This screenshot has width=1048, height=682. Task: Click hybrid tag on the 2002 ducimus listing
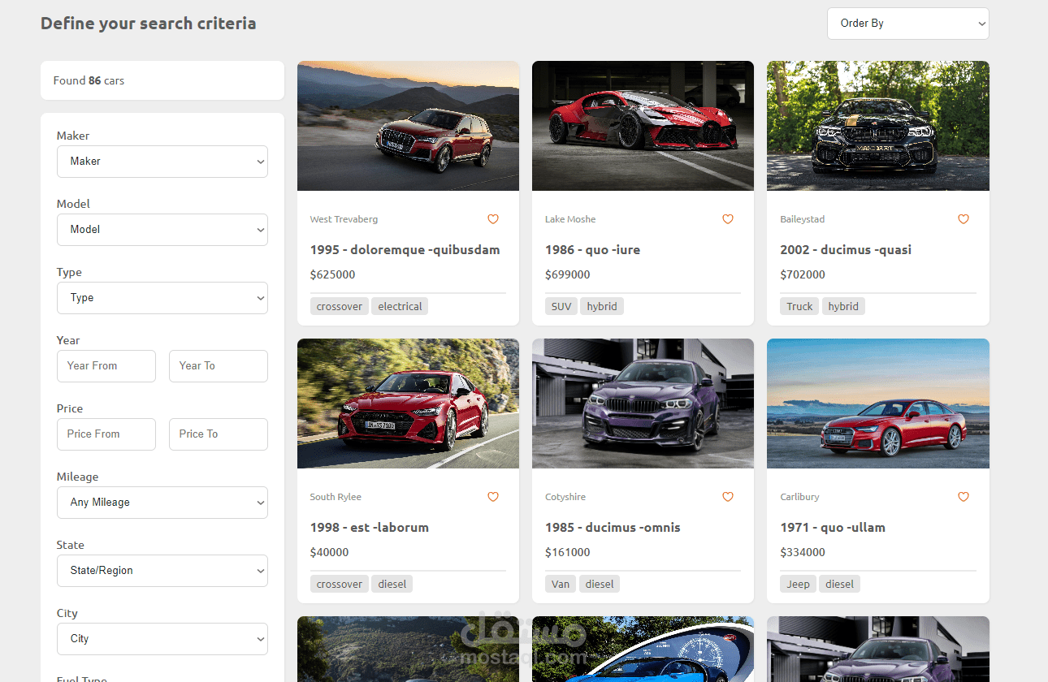(843, 306)
